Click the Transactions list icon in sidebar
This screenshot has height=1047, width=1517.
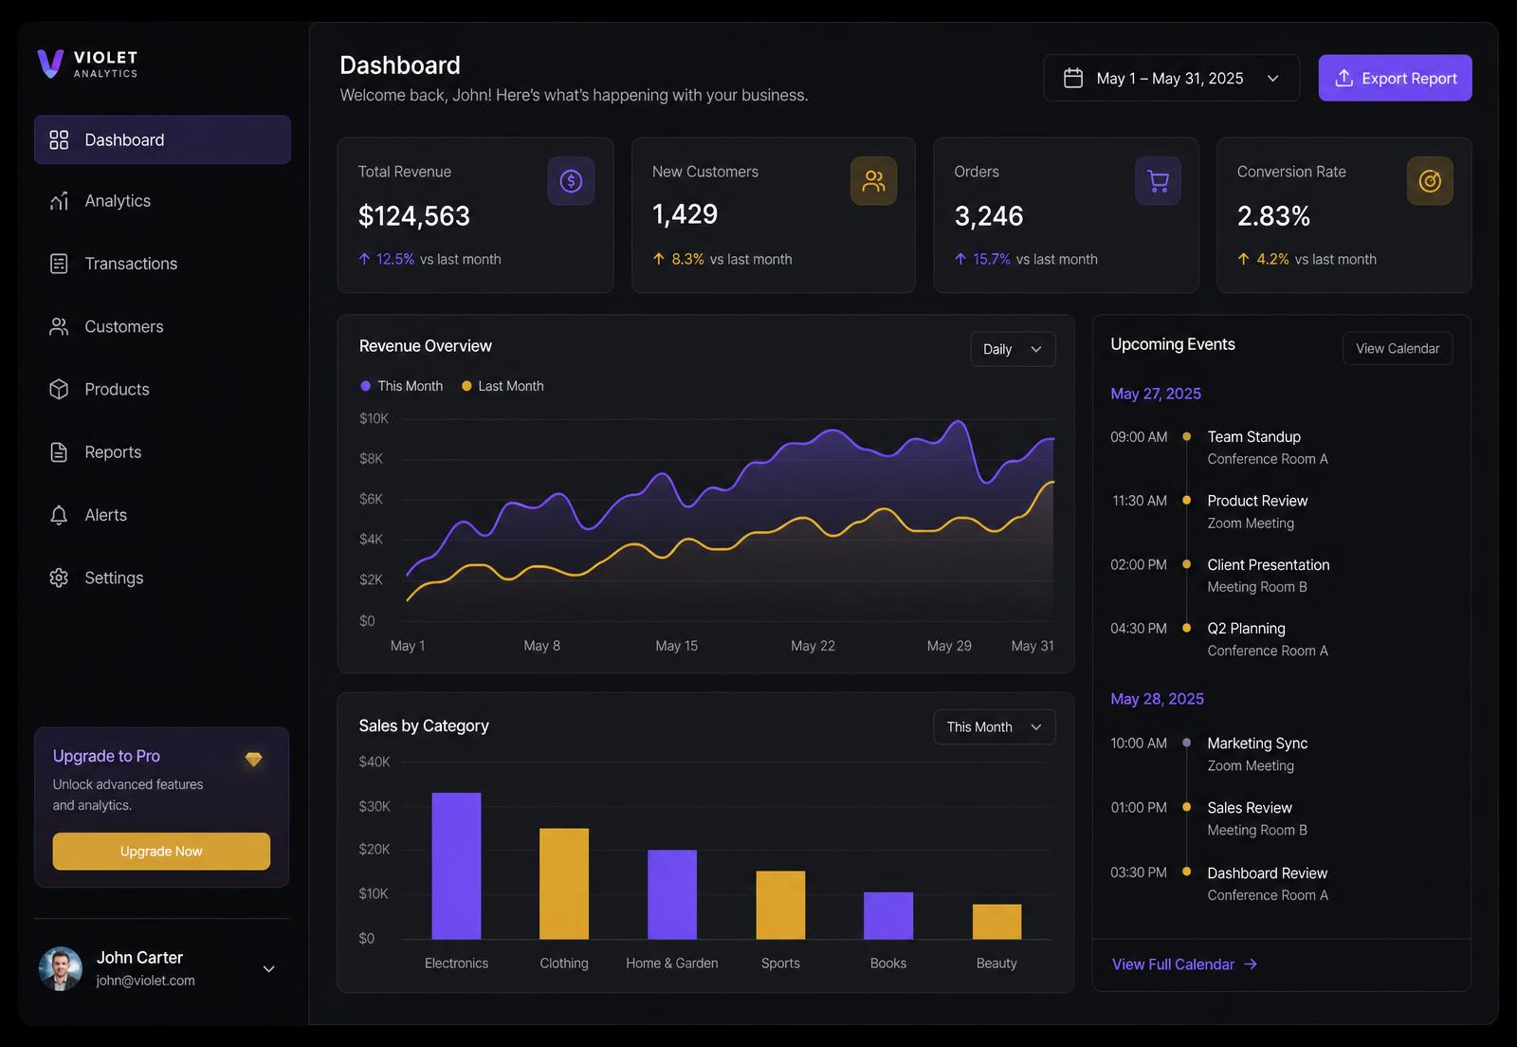[59, 264]
